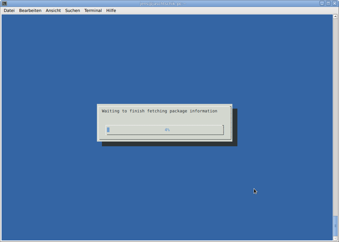Click the title text jens@jaschtschik-pc:~
This screenshot has width=339, height=242.
click(x=163, y=4)
